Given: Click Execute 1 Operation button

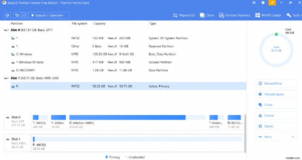Looking at the screenshot, I should tap(49, 15).
